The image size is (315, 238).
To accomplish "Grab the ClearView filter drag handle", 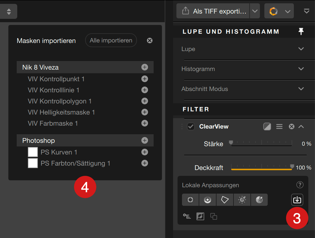I will pyautogui.click(x=182, y=126).
